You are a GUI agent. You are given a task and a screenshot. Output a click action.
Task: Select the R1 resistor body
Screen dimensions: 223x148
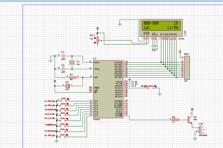pyautogui.click(x=73, y=78)
